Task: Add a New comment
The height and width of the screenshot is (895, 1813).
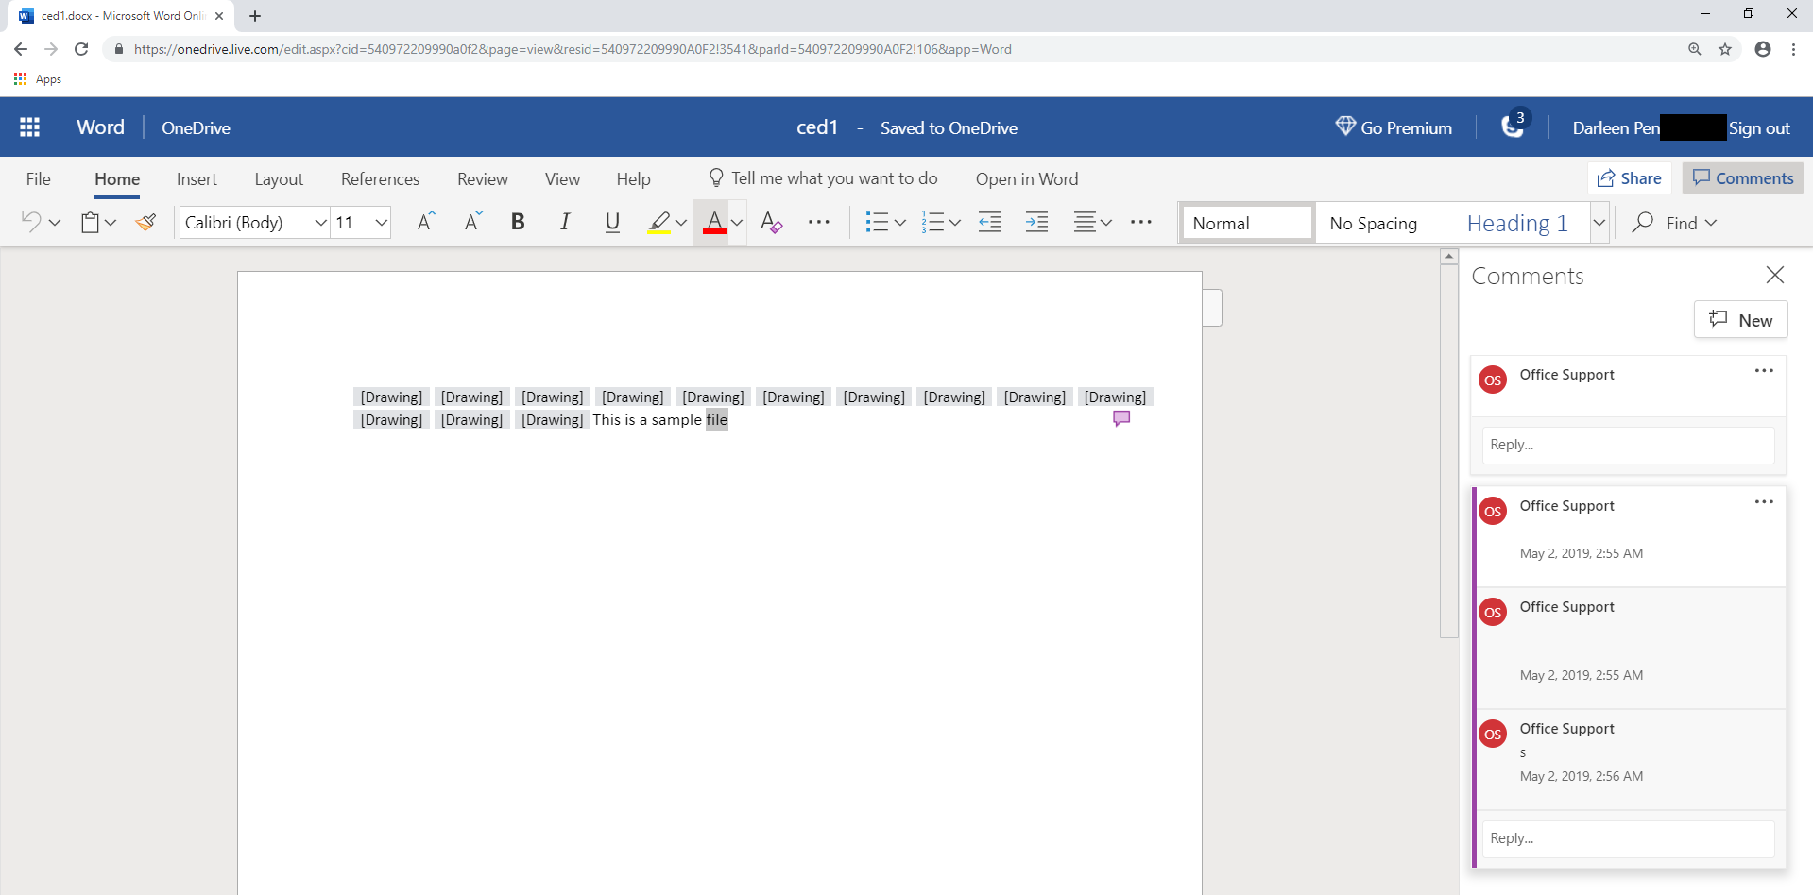Action: pyautogui.click(x=1741, y=320)
